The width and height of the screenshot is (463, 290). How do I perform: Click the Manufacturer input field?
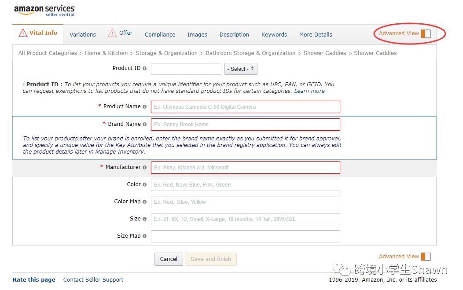click(x=246, y=168)
